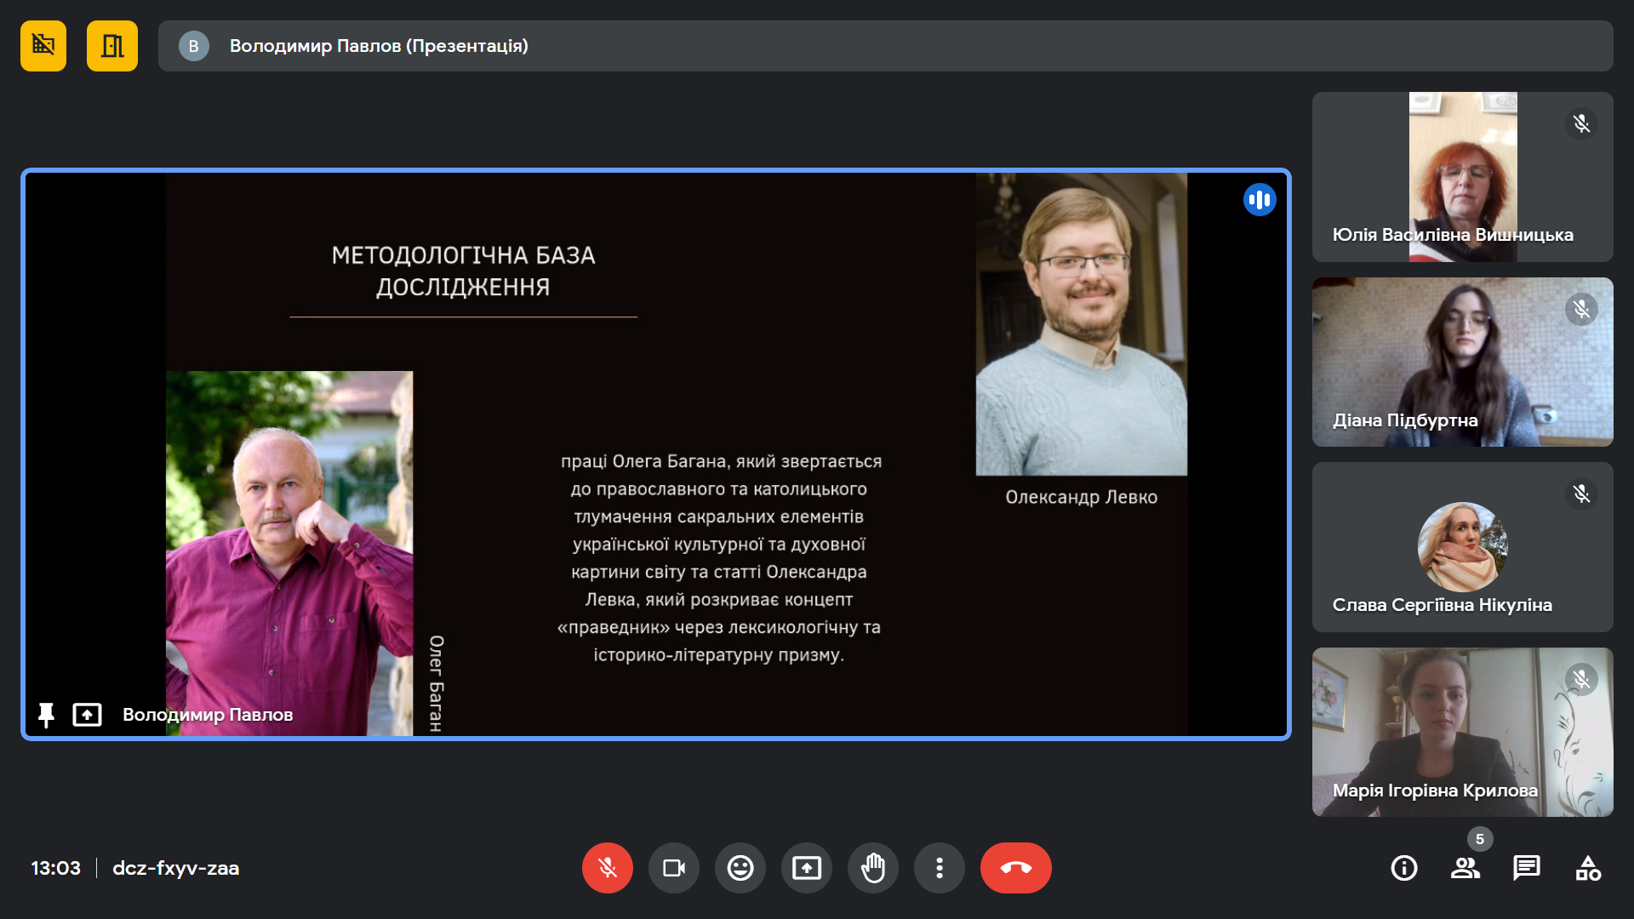Select Діана Підбуртна's video tile
This screenshot has width=1634, height=919.
pyautogui.click(x=1461, y=362)
